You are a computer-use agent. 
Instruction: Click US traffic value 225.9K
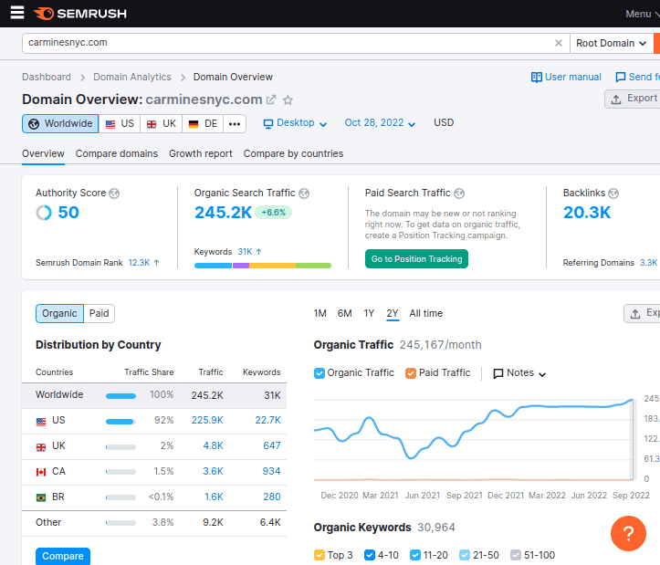click(207, 420)
